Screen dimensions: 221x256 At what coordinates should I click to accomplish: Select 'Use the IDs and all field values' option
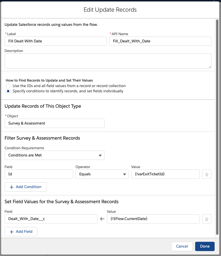point(8,86)
